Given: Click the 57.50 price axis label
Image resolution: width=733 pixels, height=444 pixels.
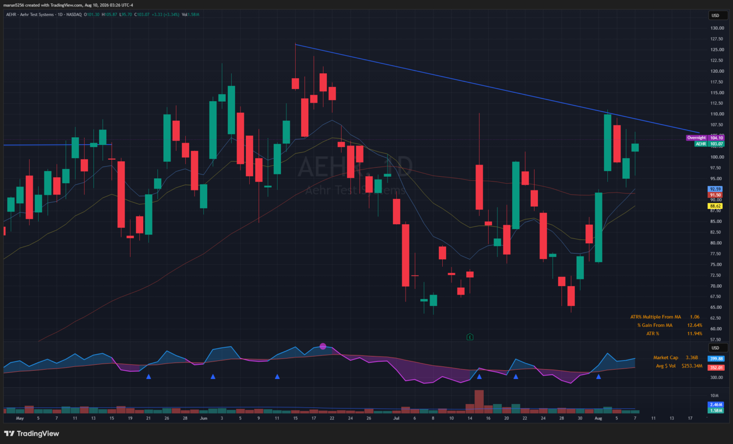Looking at the screenshot, I should 715,339.
